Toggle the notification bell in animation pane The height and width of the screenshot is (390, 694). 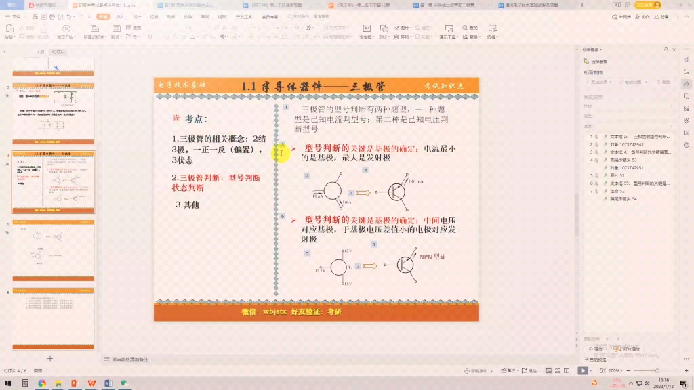click(x=666, y=50)
